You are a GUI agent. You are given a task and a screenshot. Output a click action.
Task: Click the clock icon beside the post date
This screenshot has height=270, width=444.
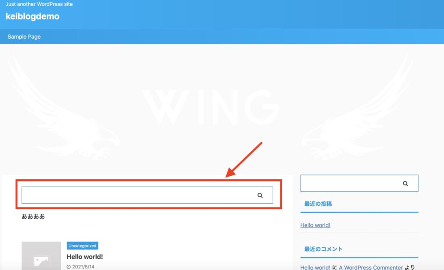tap(69, 267)
